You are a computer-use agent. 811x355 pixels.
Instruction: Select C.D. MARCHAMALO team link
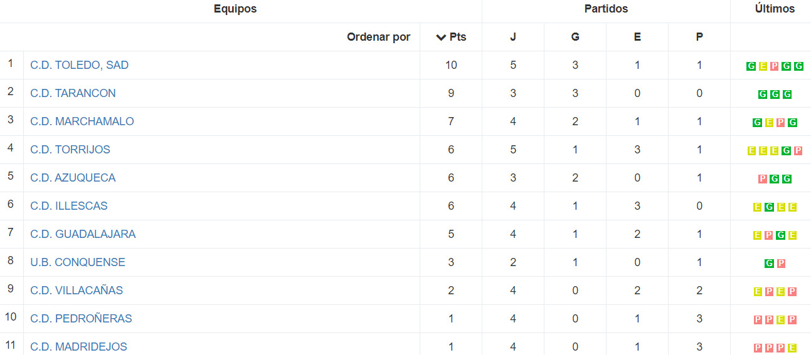pos(82,121)
